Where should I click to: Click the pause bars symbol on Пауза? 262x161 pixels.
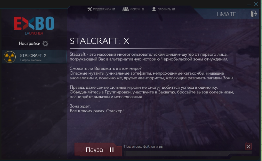point(112,150)
